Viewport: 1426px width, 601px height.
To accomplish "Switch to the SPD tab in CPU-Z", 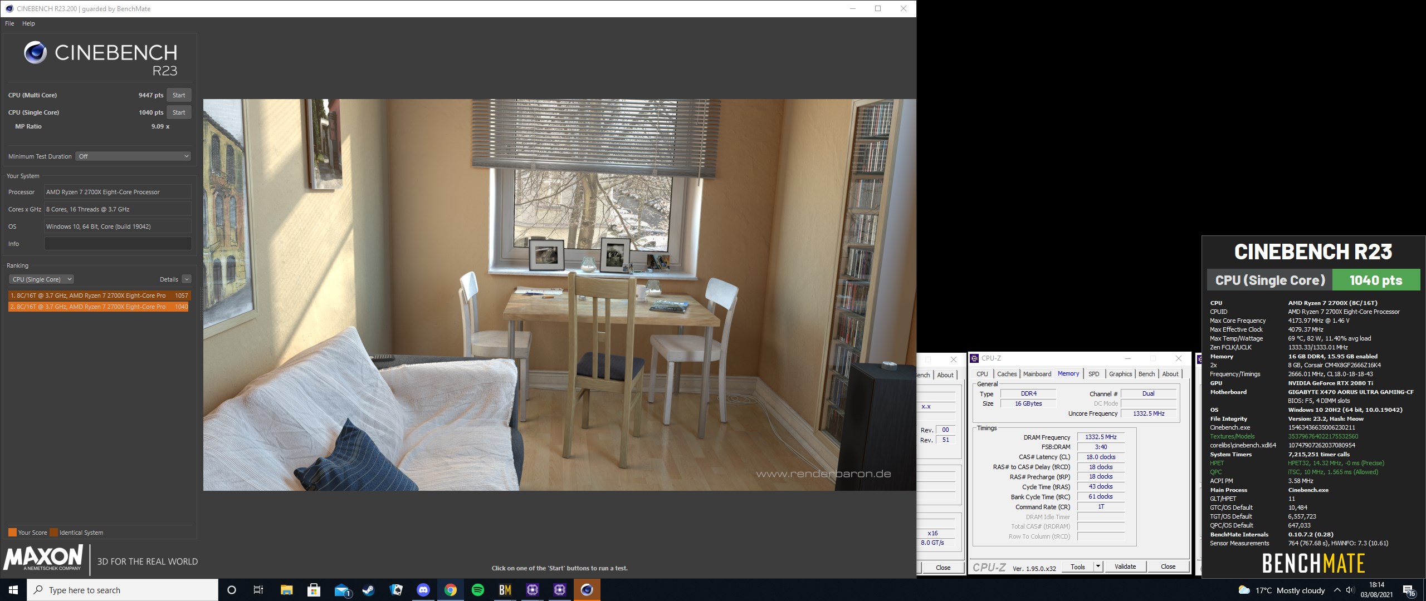I will [x=1093, y=374].
